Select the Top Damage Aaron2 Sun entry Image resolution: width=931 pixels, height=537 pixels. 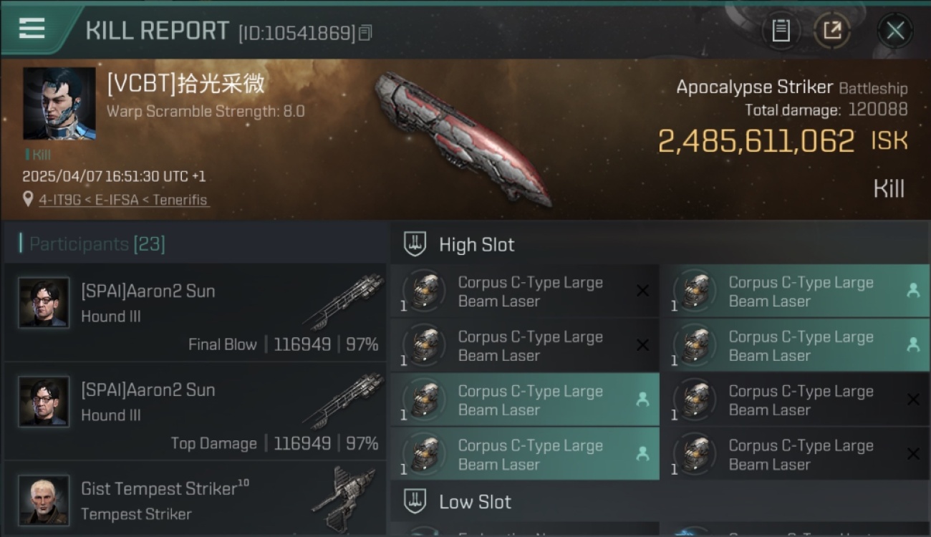(x=195, y=412)
